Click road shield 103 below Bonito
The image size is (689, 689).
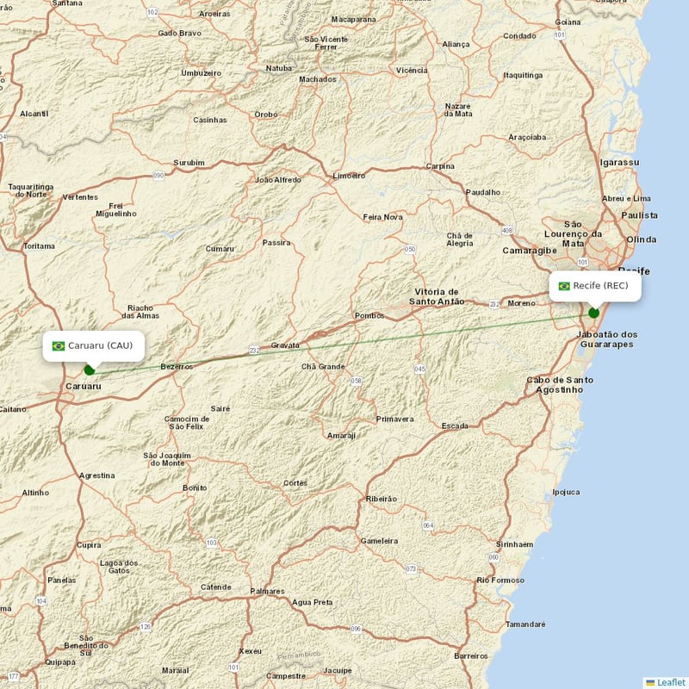tap(212, 543)
